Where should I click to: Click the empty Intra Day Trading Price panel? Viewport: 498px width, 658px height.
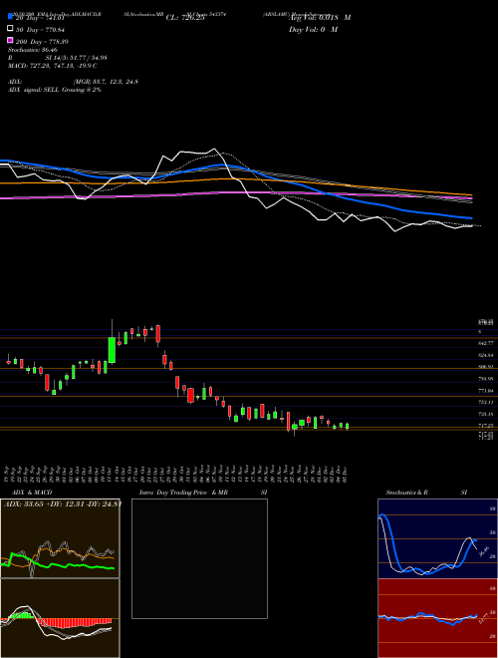[x=199, y=558]
